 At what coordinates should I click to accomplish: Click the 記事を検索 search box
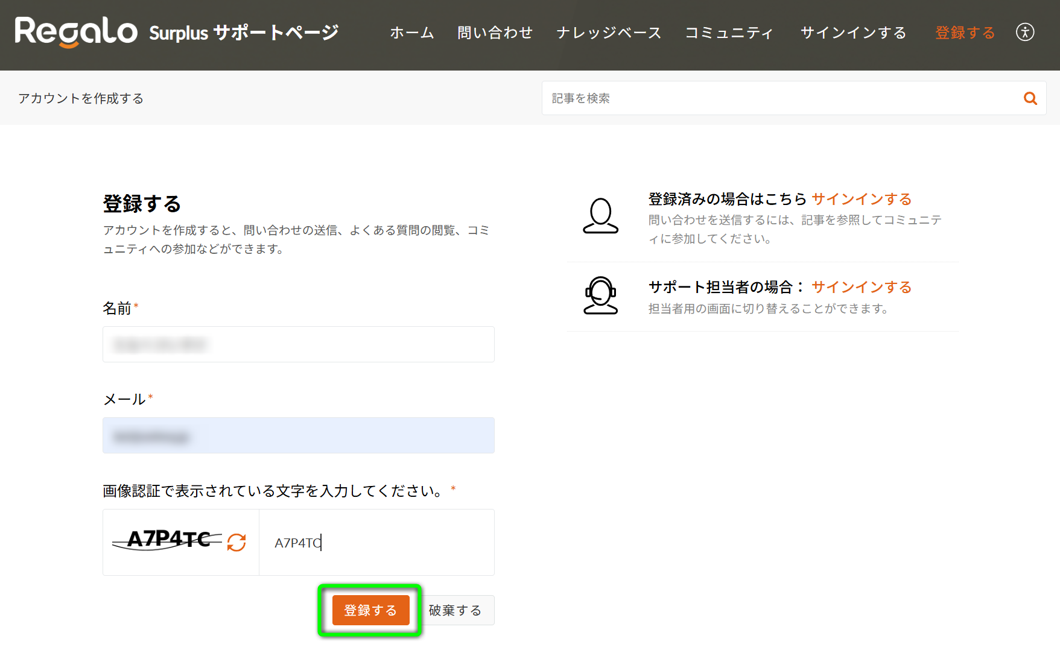click(x=778, y=98)
